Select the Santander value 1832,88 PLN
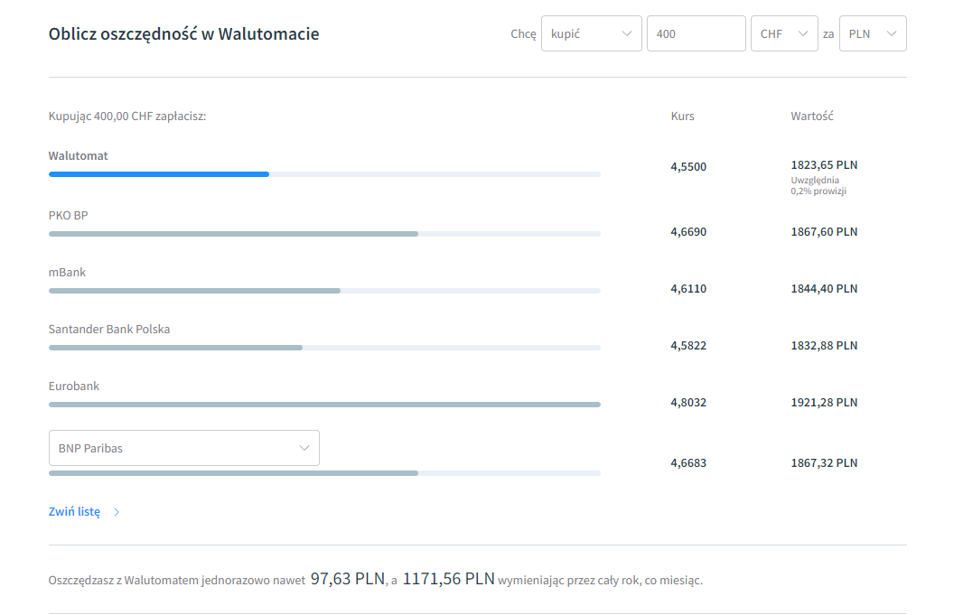The image size is (963, 615). pyautogui.click(x=824, y=346)
